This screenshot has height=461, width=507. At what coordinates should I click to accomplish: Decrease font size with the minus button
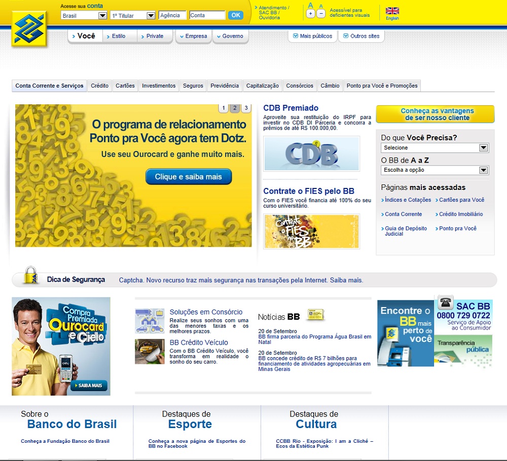click(321, 14)
